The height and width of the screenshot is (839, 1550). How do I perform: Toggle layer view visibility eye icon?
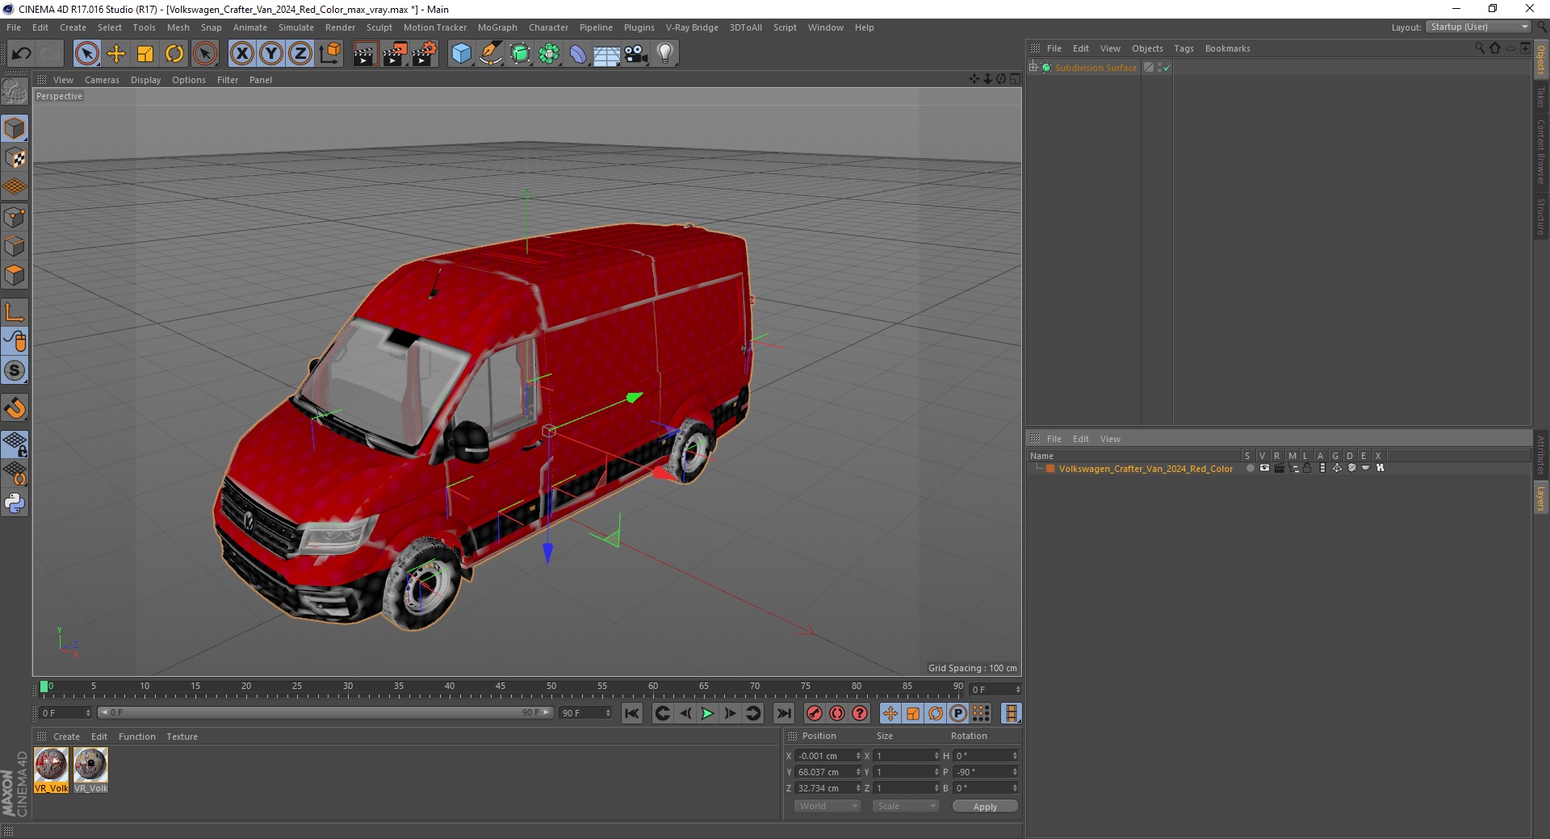pos(1264,468)
